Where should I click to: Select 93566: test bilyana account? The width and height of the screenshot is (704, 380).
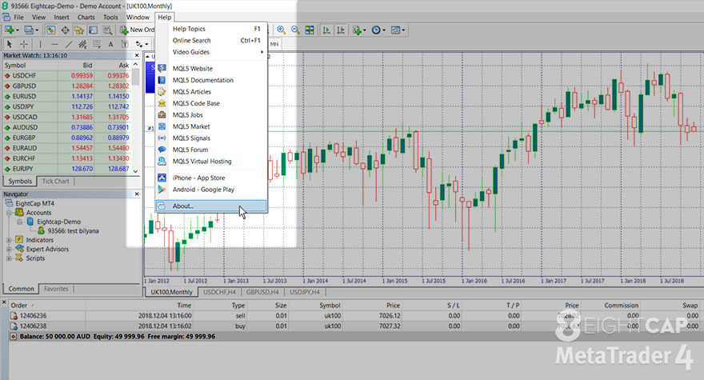(73, 231)
